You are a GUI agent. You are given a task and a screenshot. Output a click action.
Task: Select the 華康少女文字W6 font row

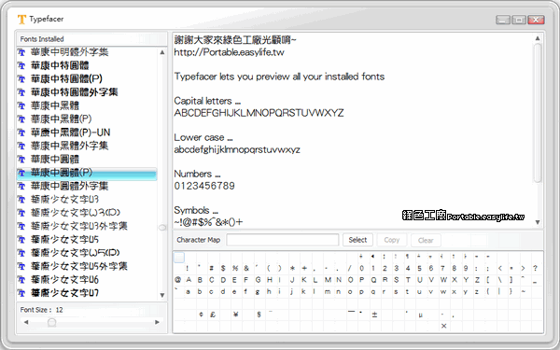pos(87,280)
